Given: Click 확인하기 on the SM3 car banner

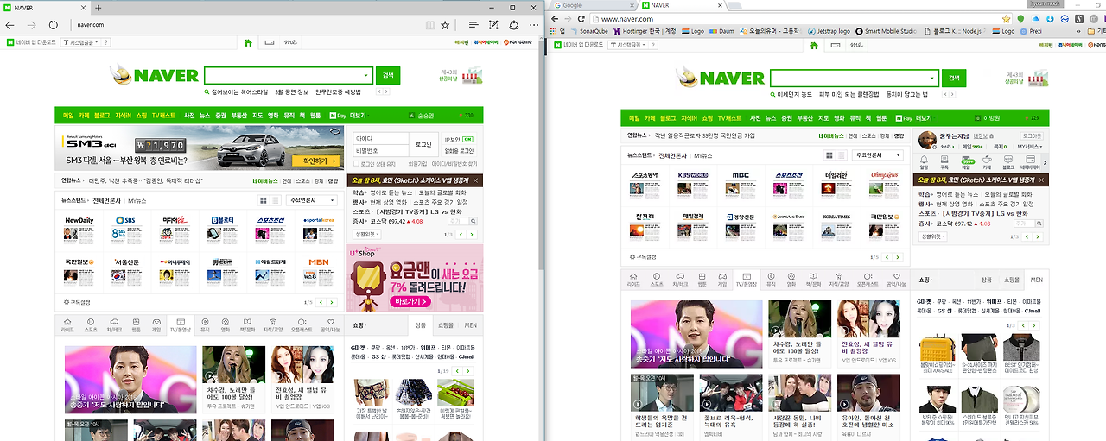Looking at the screenshot, I should pos(315,161).
